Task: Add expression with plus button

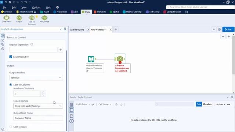Action: 61,50
